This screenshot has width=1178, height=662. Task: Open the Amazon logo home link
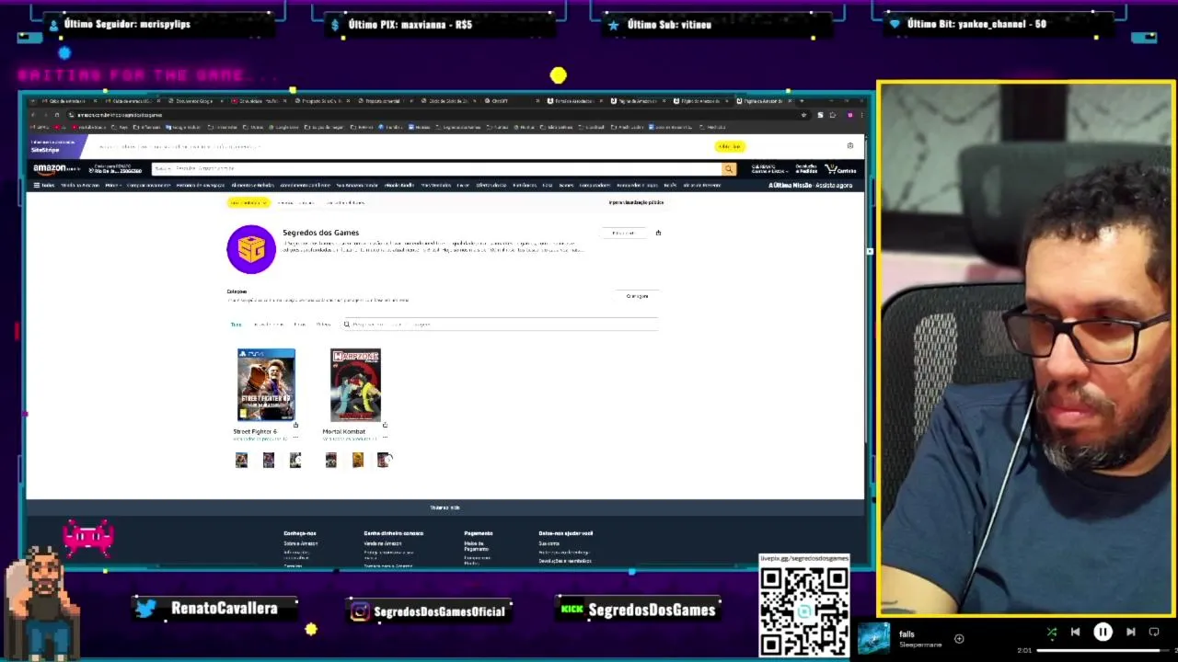[56, 169]
